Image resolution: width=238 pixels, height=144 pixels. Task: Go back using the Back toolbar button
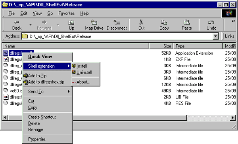17,25
